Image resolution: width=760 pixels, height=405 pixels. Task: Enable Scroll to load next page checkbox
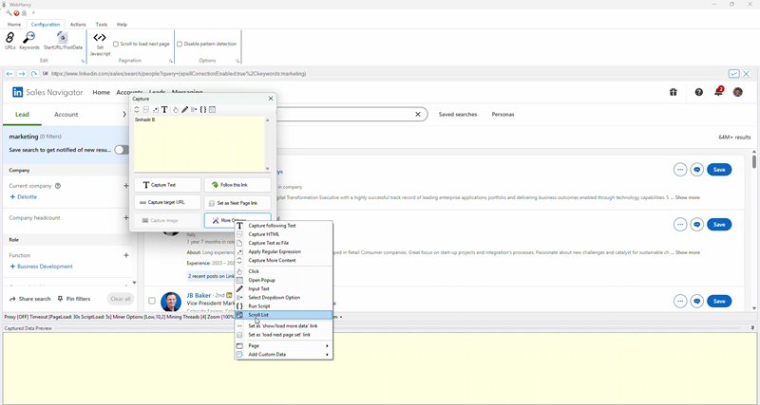click(x=116, y=44)
